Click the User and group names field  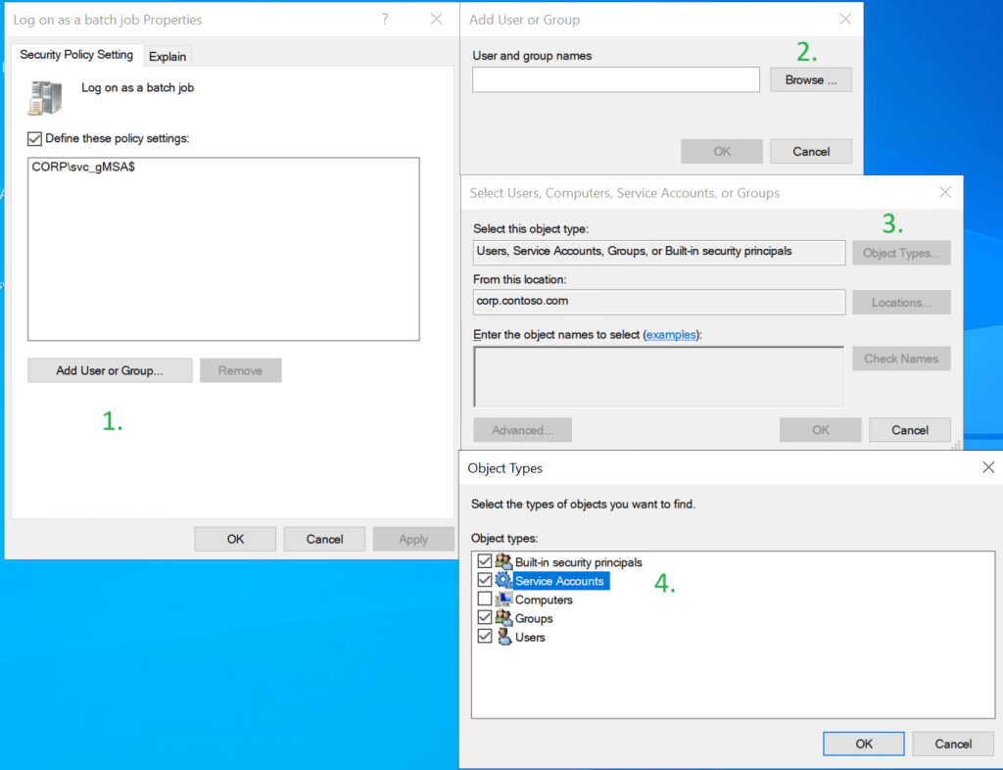(615, 80)
